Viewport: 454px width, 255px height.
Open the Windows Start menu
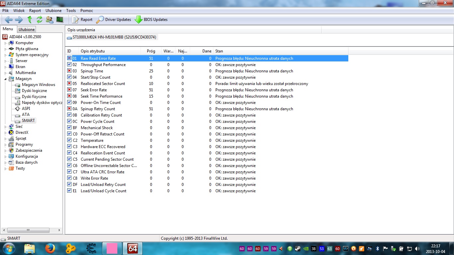click(8, 248)
